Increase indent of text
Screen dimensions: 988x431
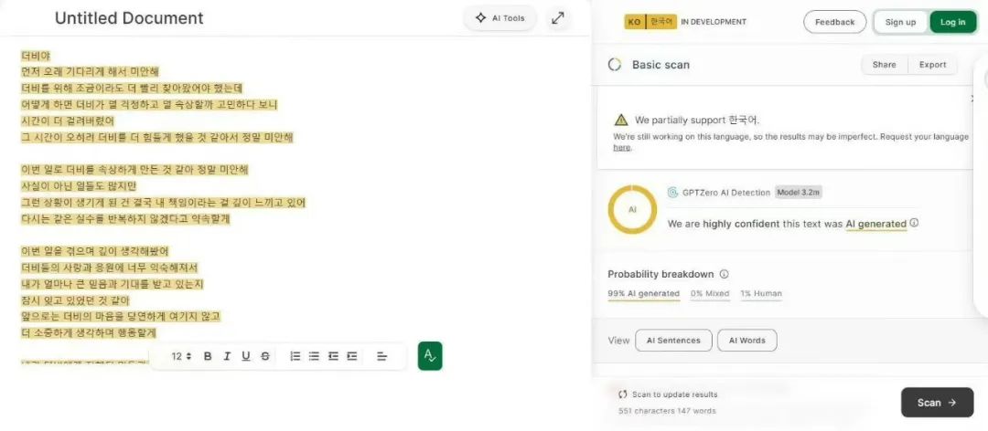(x=351, y=356)
